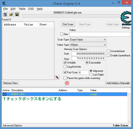Click the Start address field

pos(88,54)
